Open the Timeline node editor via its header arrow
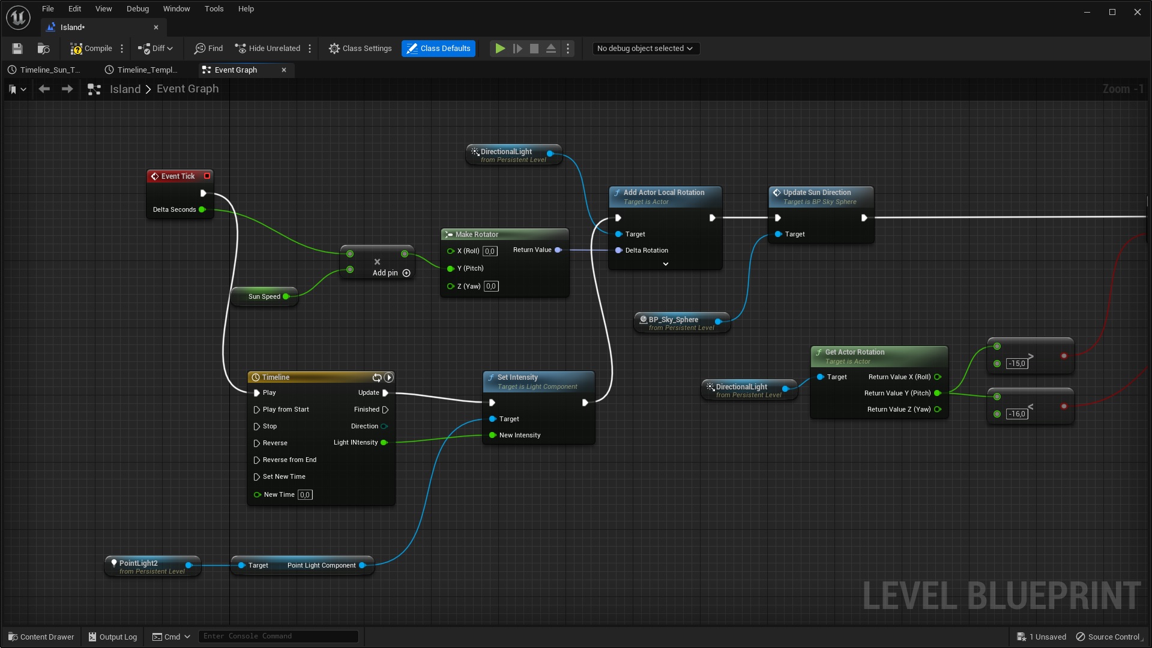Image resolution: width=1152 pixels, height=648 pixels. [389, 377]
